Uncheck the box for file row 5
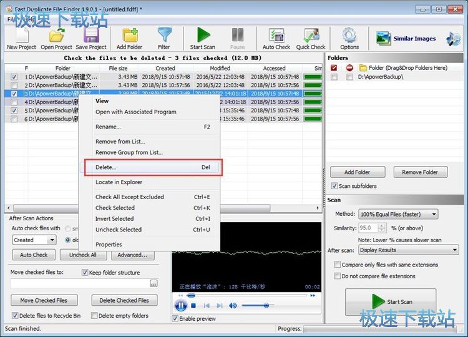This screenshot has width=468, height=337. pos(14,110)
